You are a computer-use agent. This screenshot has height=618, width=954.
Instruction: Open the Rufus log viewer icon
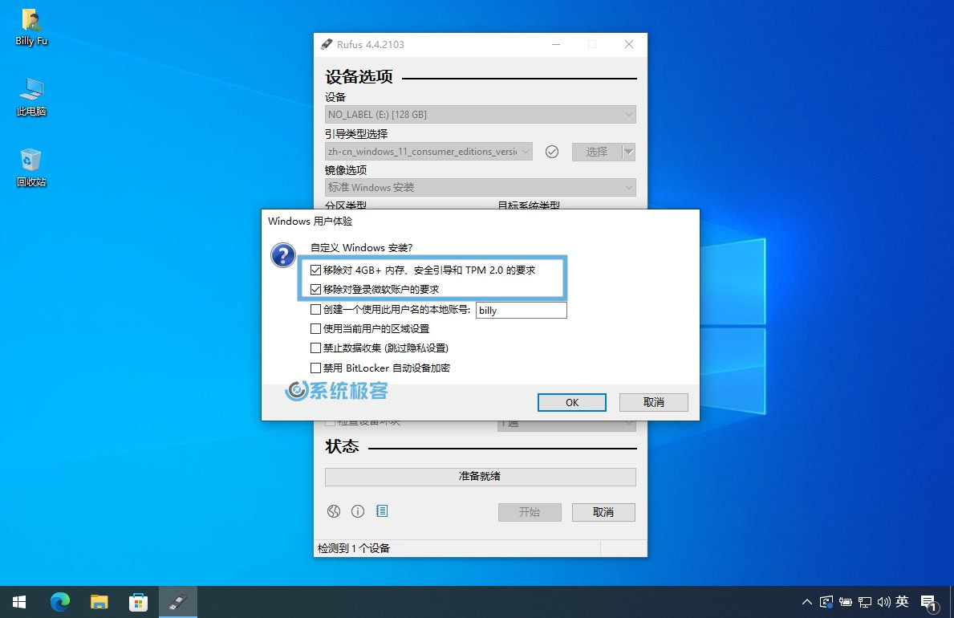tap(383, 511)
